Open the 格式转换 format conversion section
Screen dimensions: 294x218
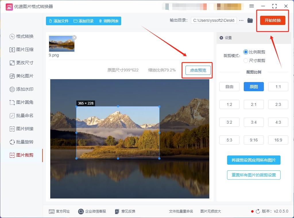tap(21, 36)
